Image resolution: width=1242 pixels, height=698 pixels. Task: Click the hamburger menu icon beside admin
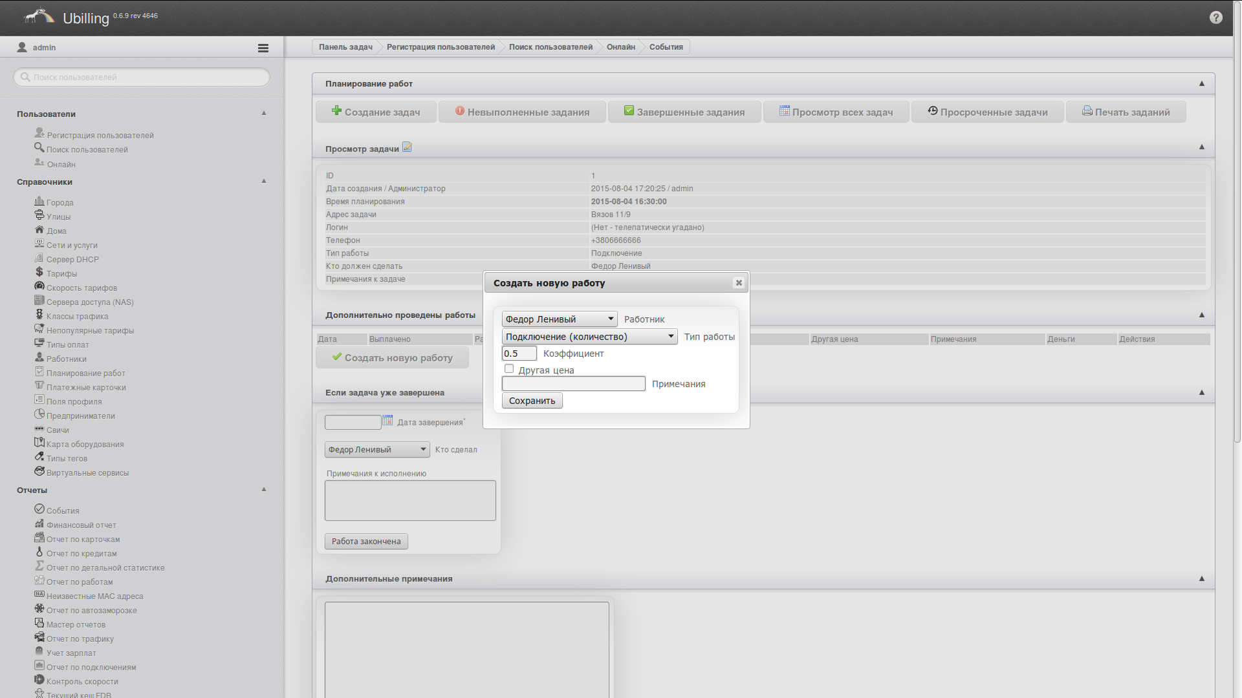[263, 48]
